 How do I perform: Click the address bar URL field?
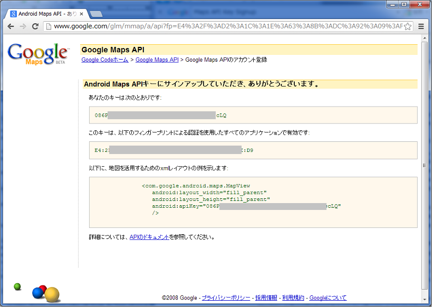[x=228, y=26]
